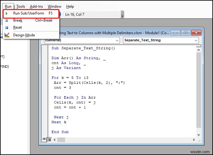Click the Next j code line
This screenshot has height=155, width=213.
tap(61, 117)
